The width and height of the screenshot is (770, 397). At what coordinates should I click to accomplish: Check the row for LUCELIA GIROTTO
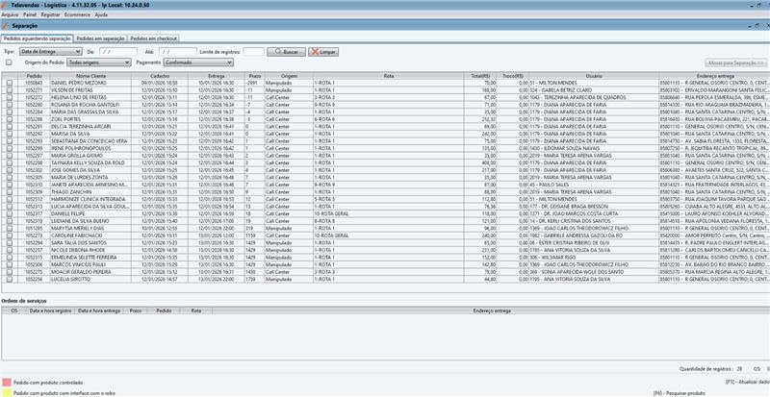click(x=10, y=279)
